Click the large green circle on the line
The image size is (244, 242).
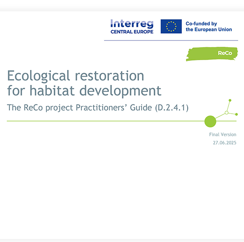click(x=210, y=121)
